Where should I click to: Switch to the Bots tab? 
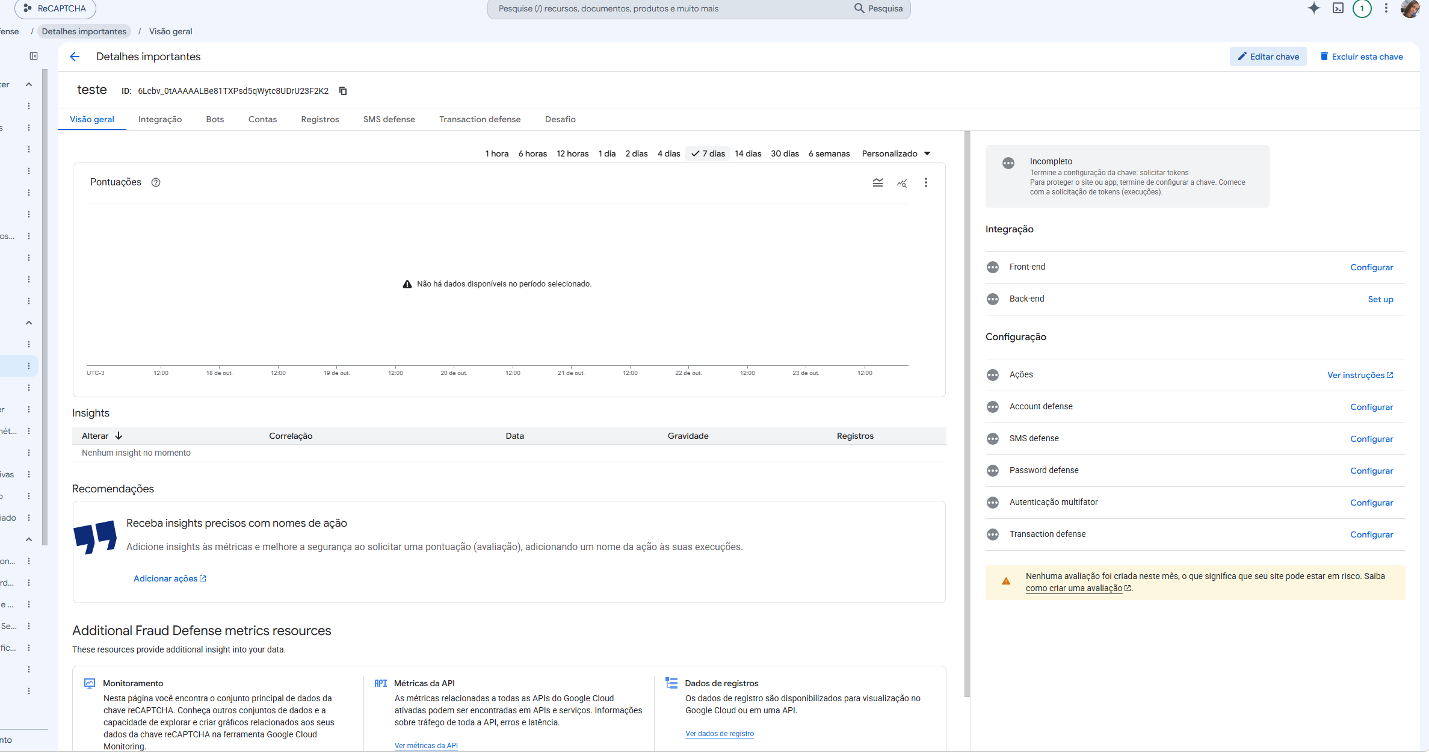click(215, 119)
